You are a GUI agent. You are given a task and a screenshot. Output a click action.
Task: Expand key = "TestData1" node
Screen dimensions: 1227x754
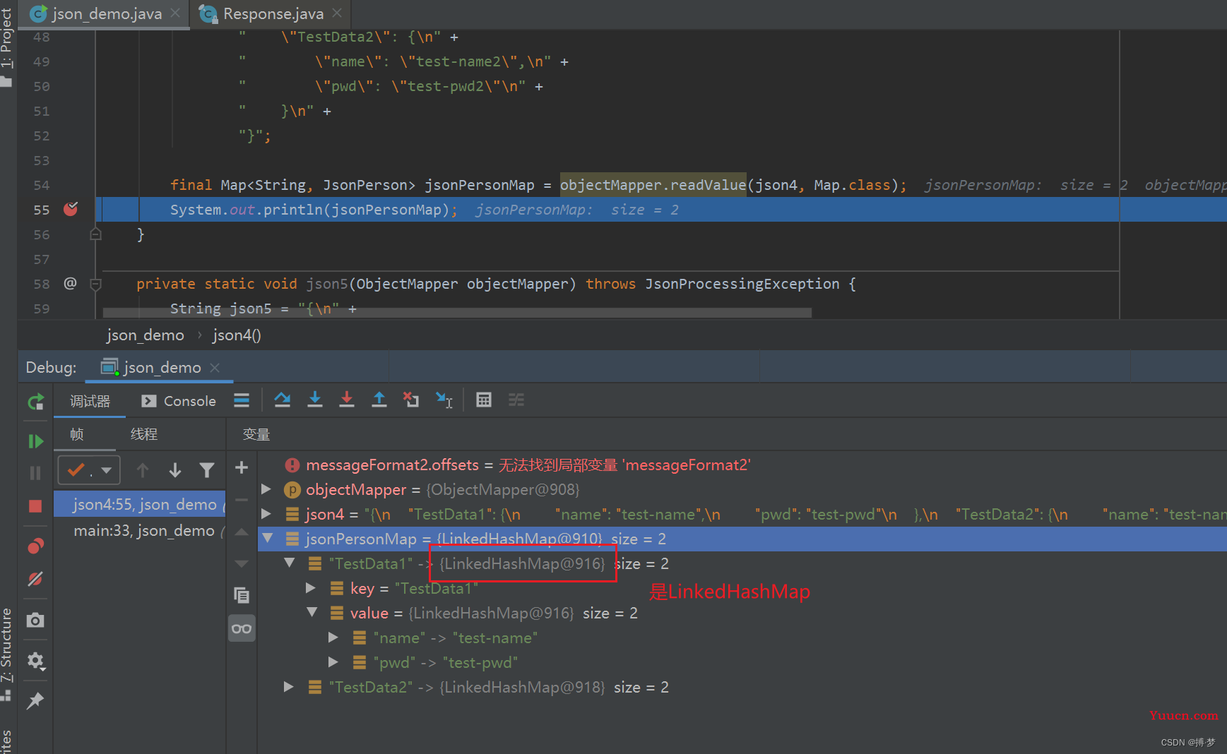(310, 587)
